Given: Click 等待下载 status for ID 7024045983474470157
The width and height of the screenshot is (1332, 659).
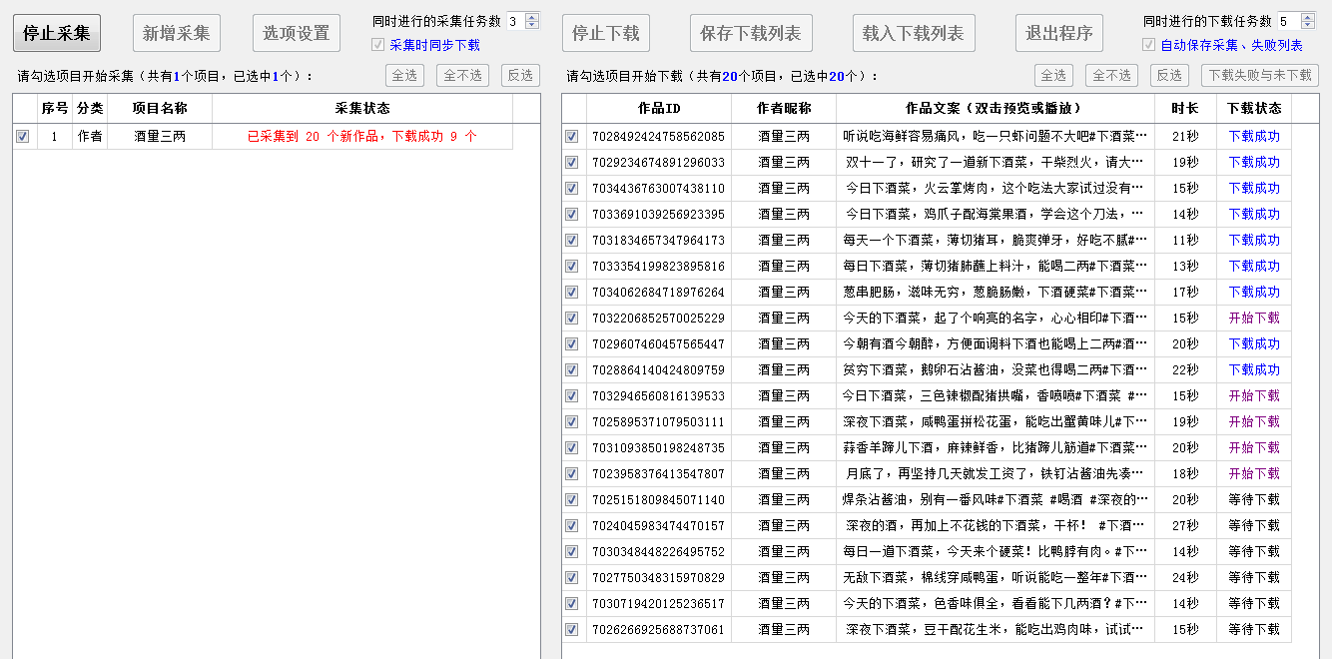Looking at the screenshot, I should (1254, 526).
